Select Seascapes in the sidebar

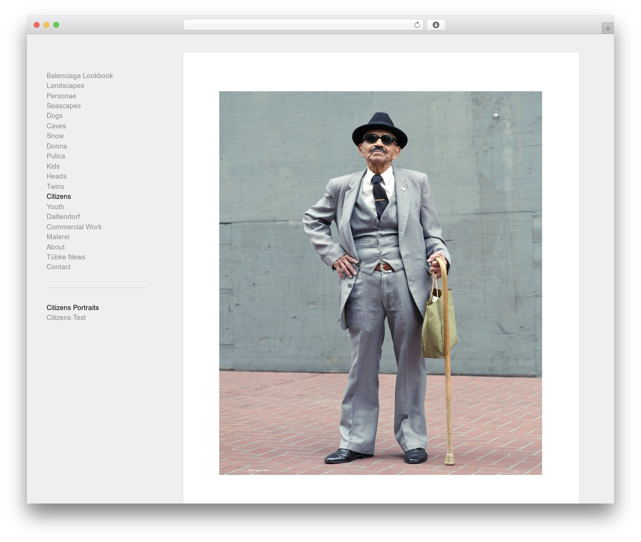pos(64,106)
